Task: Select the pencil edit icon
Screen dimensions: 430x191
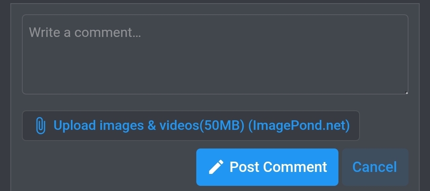Action: coord(216,167)
